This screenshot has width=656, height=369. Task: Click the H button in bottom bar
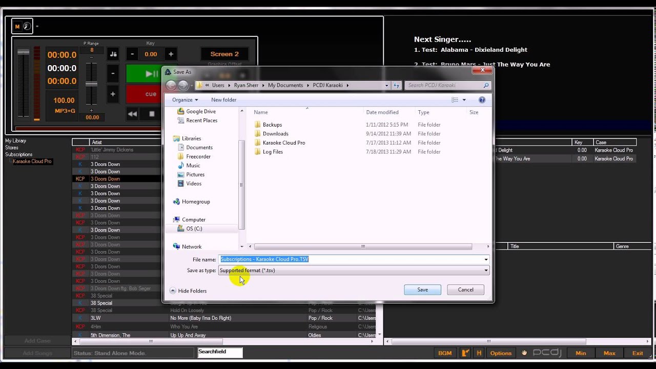479,353
